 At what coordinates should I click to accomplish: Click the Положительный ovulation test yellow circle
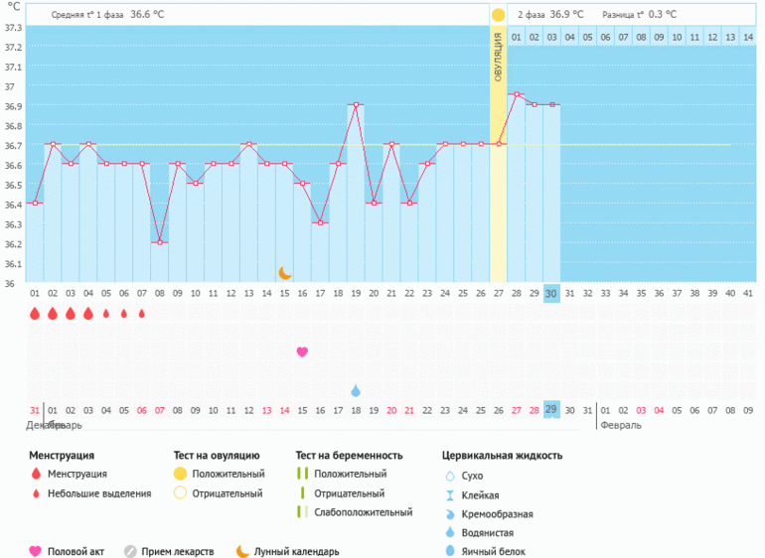click(x=180, y=475)
